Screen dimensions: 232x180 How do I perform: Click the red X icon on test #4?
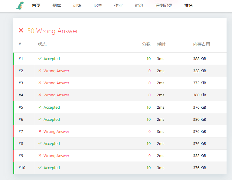click(x=40, y=95)
